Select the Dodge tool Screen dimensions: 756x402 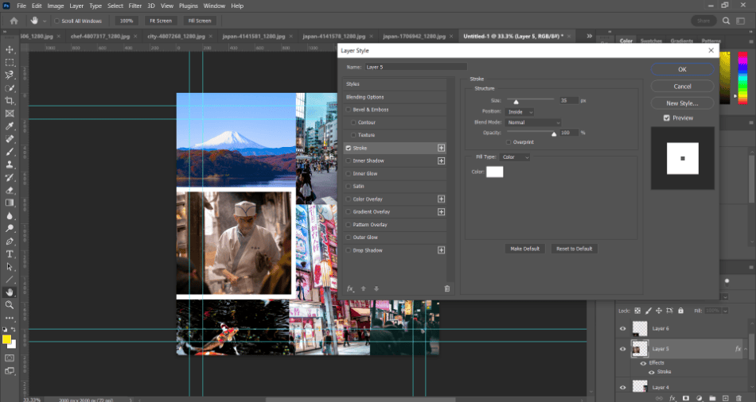tap(10, 228)
